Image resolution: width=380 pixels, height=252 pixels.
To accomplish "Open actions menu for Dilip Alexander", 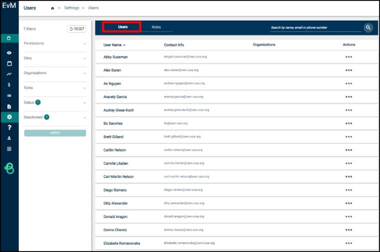I will coord(349,203).
